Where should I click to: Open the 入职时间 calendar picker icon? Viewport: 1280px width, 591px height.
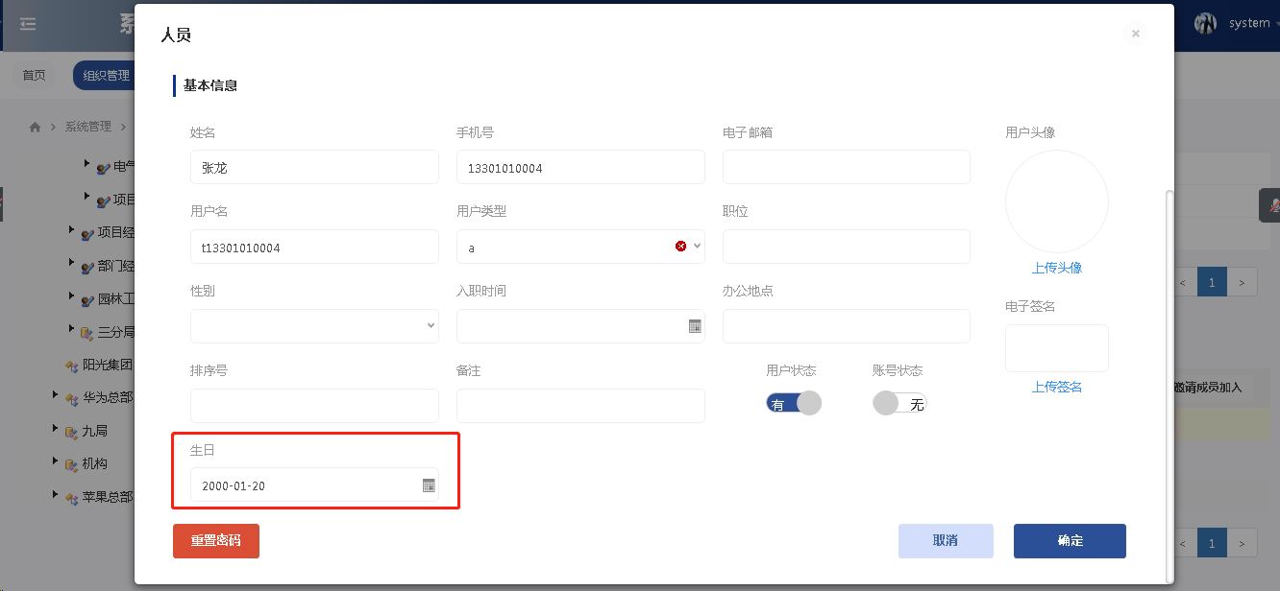click(695, 326)
